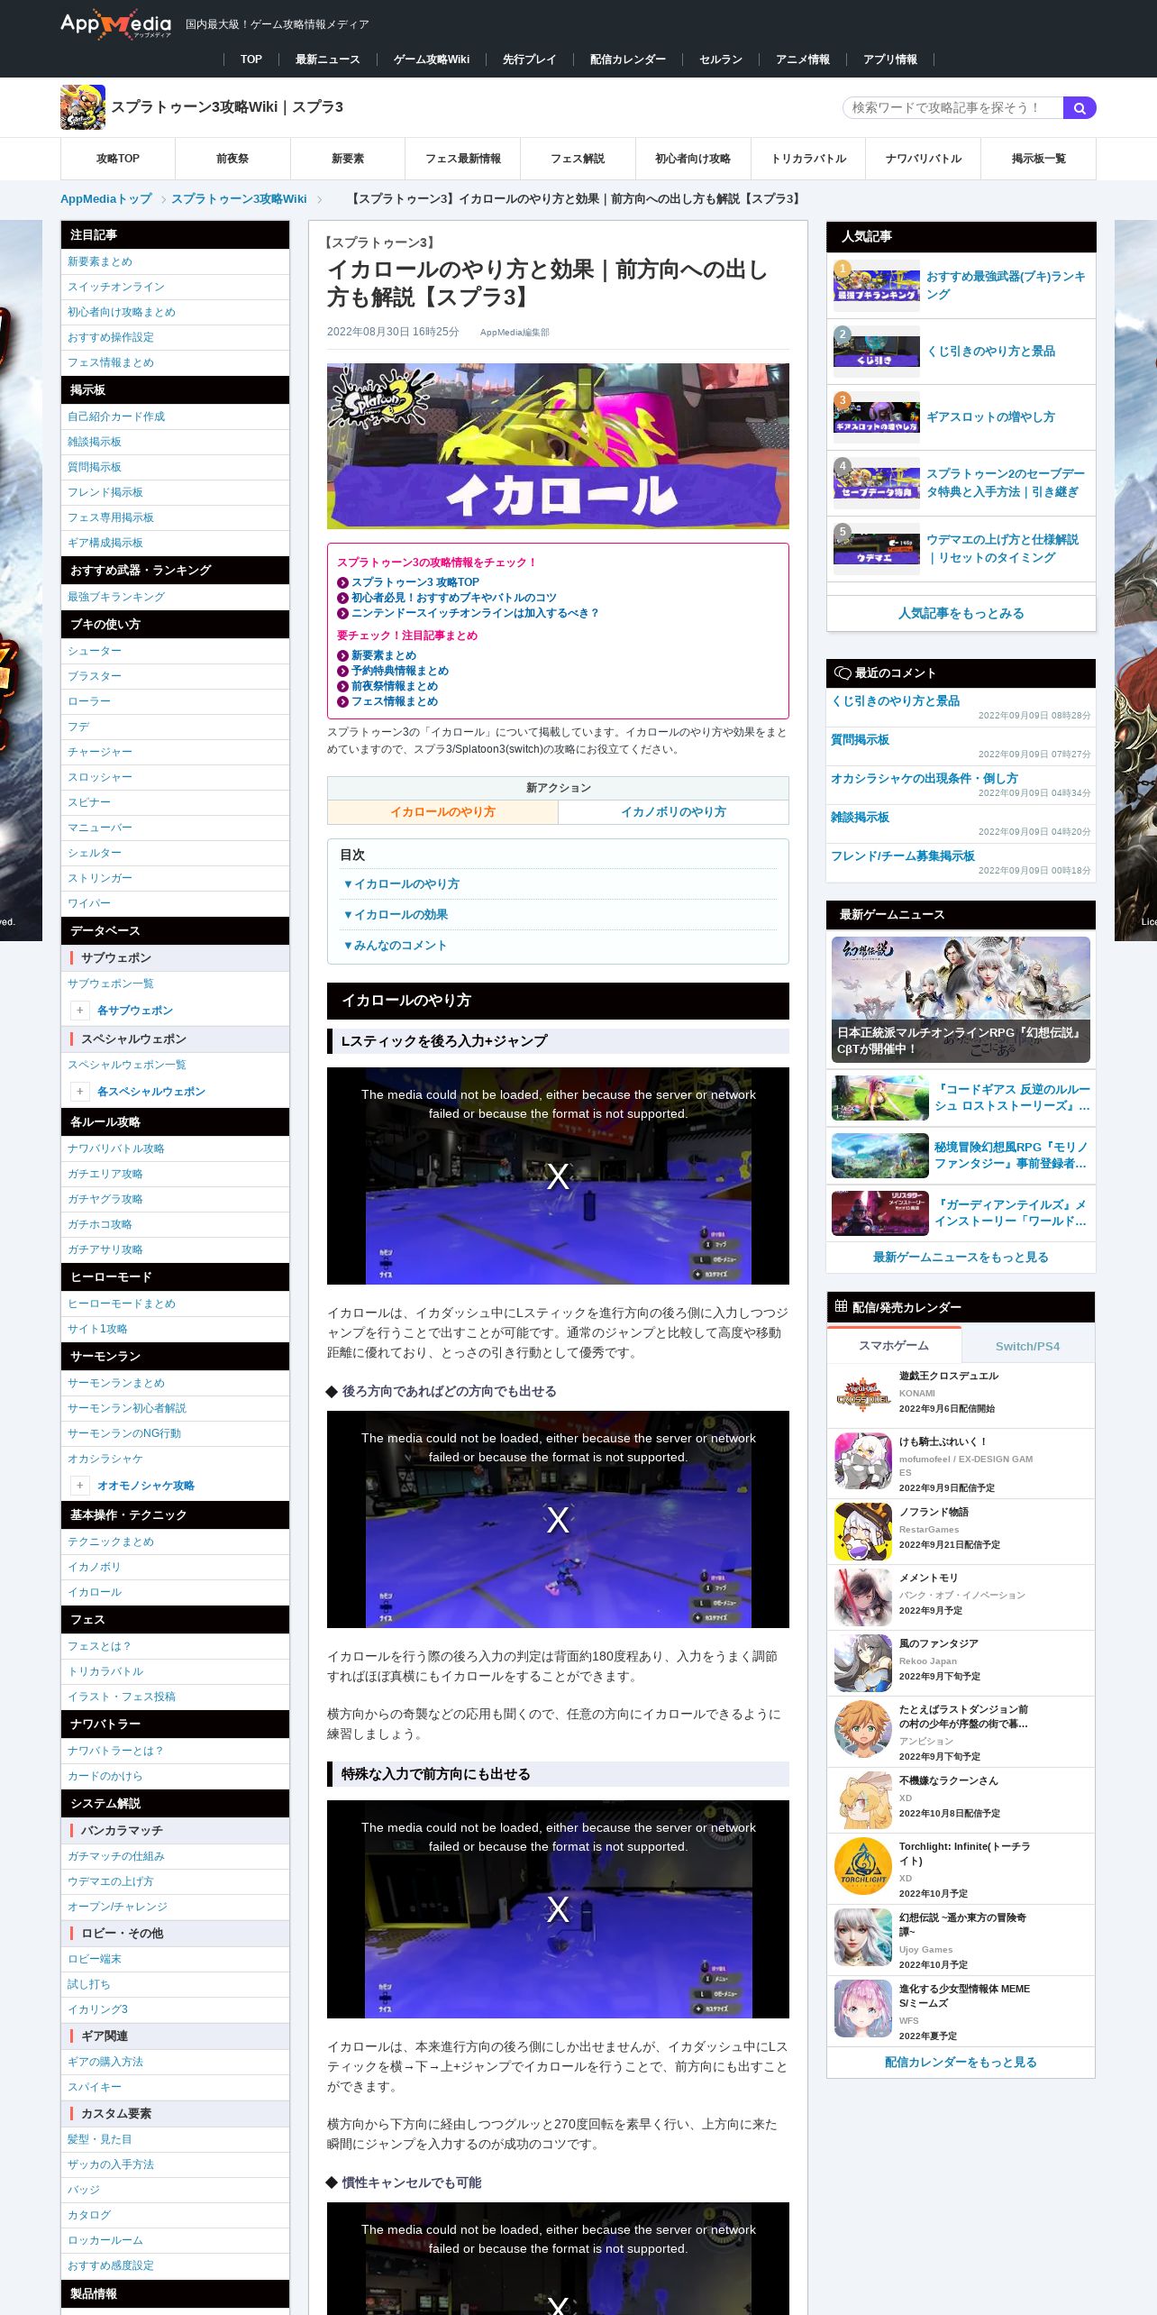Click the コードギアス news thumbnail

(x=879, y=1098)
